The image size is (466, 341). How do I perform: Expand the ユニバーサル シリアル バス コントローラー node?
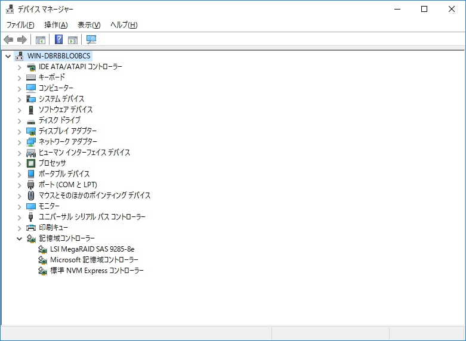click(19, 218)
